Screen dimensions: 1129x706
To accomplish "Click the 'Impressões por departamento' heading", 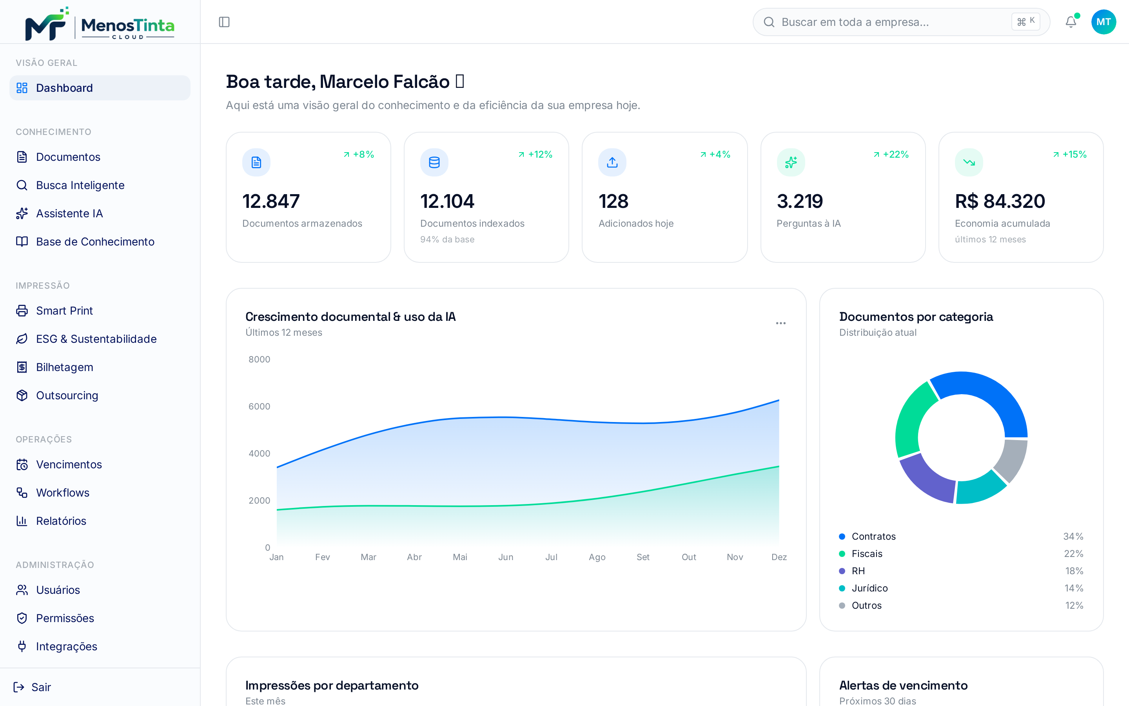I will coord(332,685).
